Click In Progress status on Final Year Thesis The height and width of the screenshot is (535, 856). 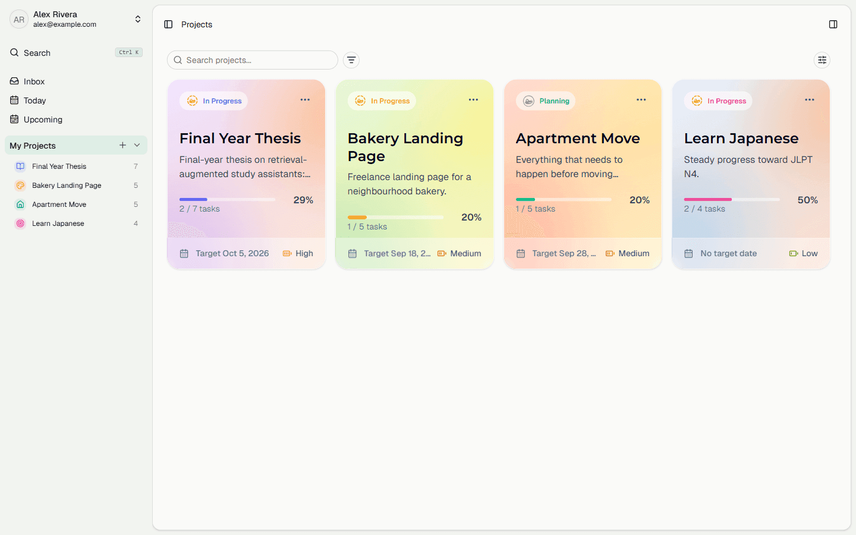tap(214, 101)
